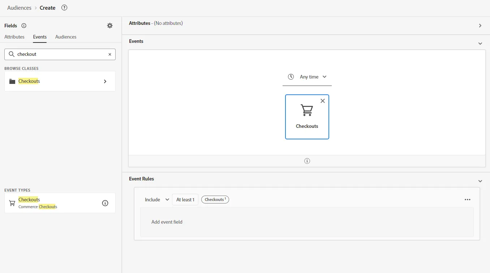490x273 pixels.
Task: Clear the checkout search text
Action: pyautogui.click(x=110, y=54)
